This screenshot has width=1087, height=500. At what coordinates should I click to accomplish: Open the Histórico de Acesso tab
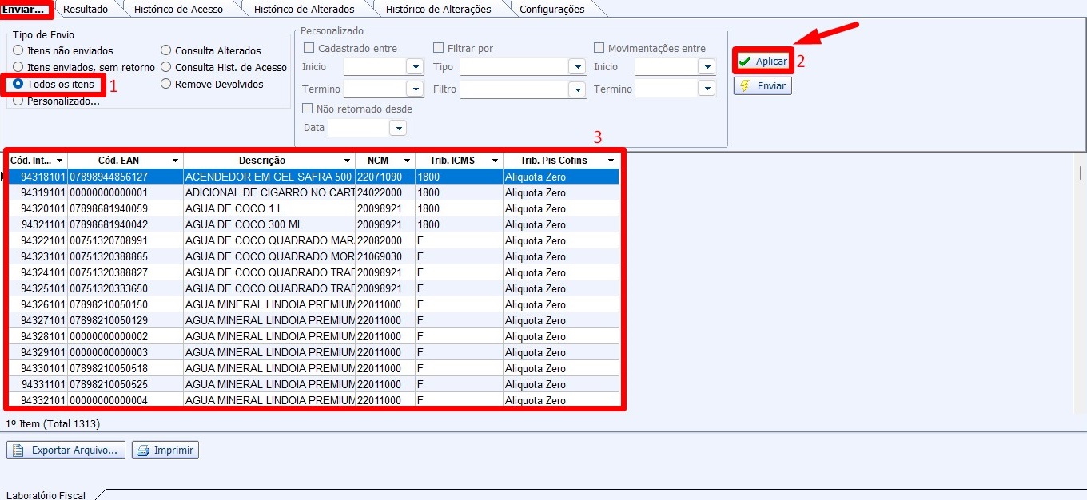click(x=178, y=10)
